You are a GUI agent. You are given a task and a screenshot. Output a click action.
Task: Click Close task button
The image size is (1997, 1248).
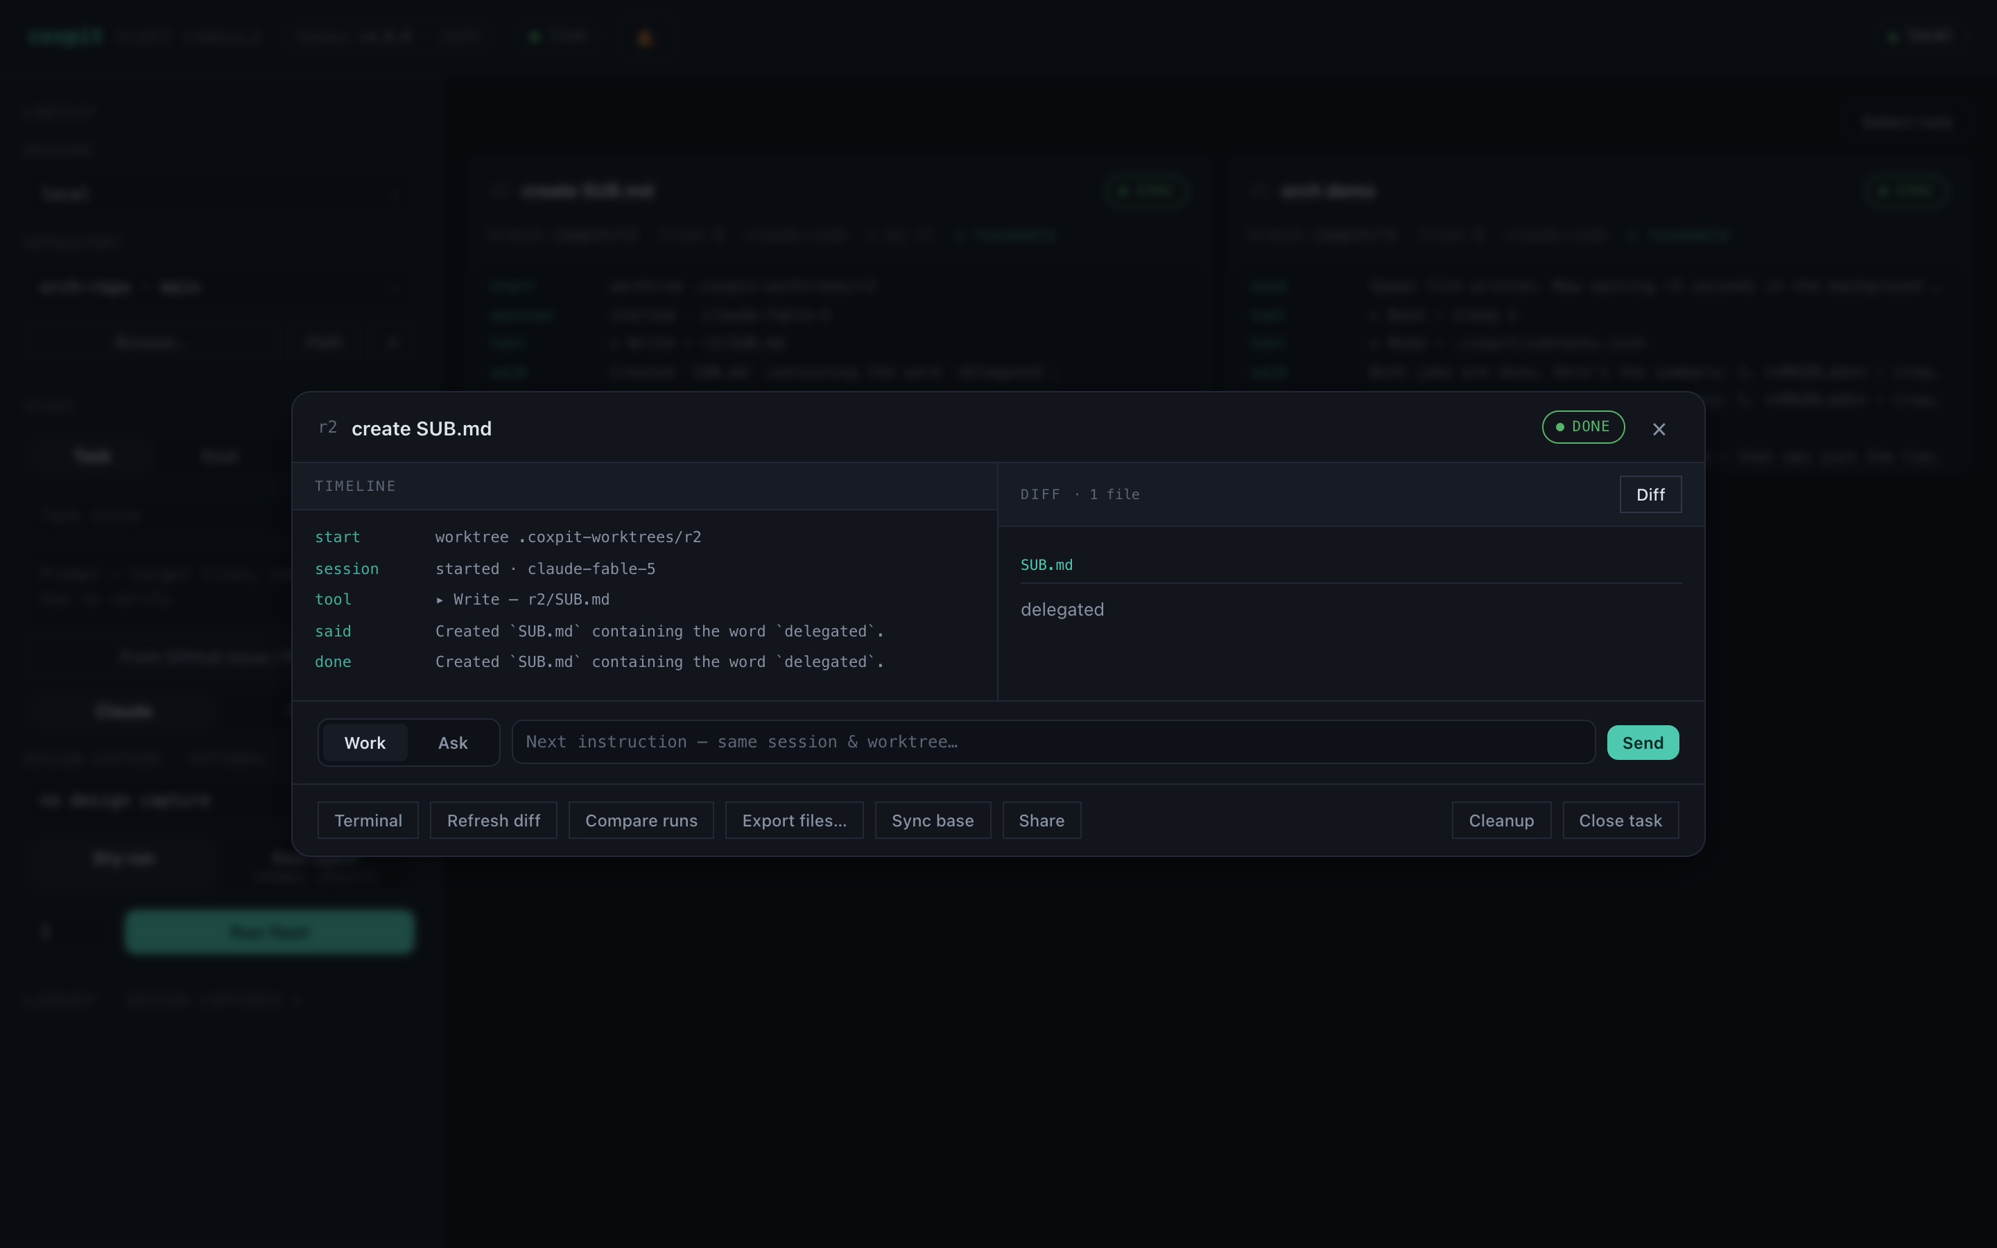1620,820
